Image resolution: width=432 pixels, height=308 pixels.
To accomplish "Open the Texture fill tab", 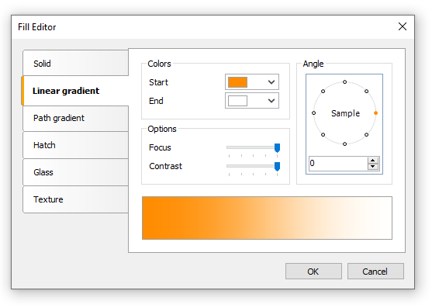I will click(x=75, y=199).
